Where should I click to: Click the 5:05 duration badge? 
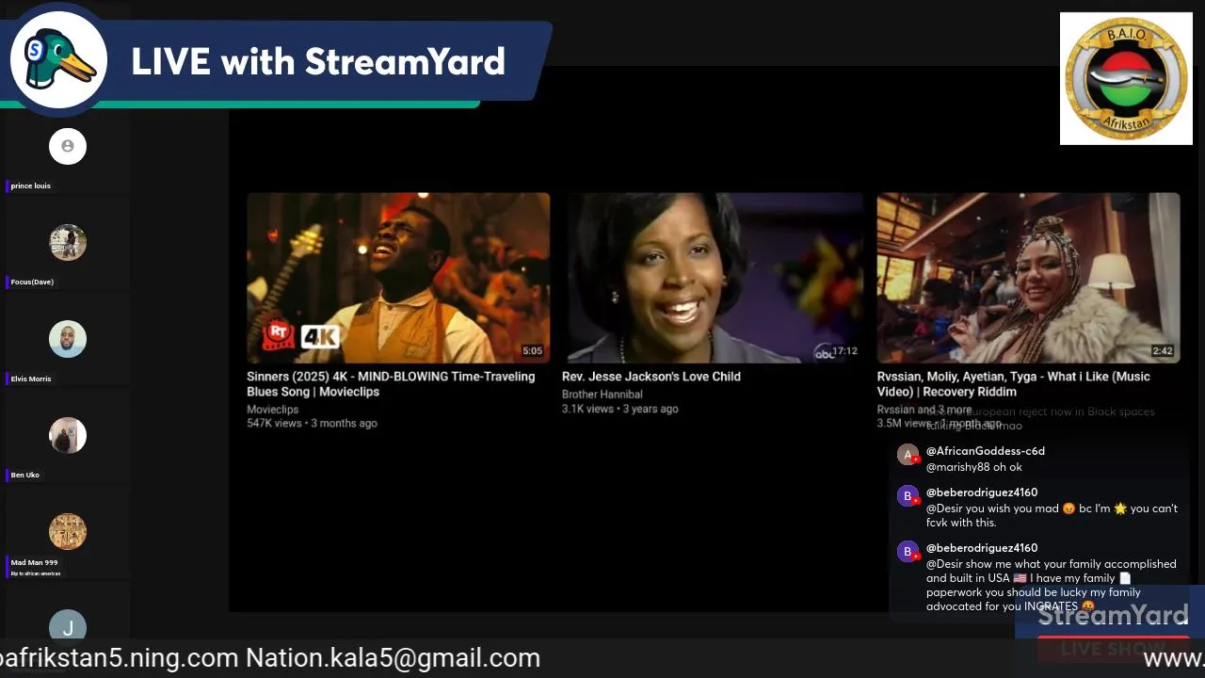tap(533, 351)
